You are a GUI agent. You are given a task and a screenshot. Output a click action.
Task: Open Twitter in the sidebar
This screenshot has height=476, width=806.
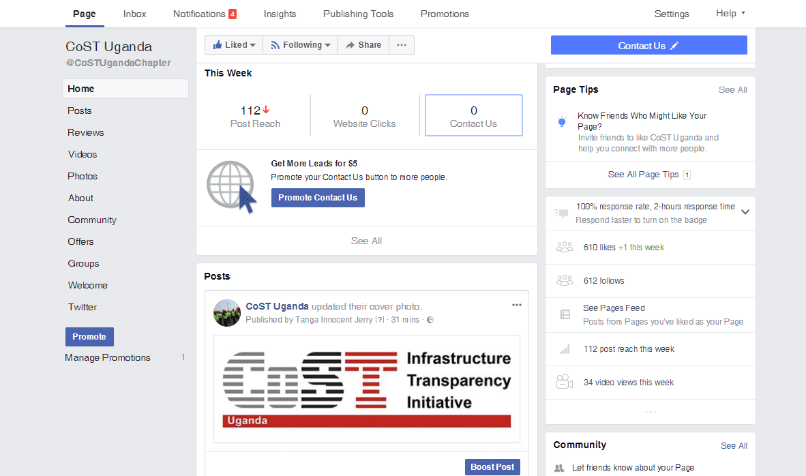point(83,308)
